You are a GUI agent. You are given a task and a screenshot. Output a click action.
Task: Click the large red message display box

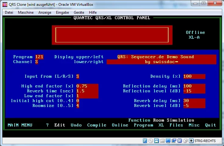coord(112,35)
